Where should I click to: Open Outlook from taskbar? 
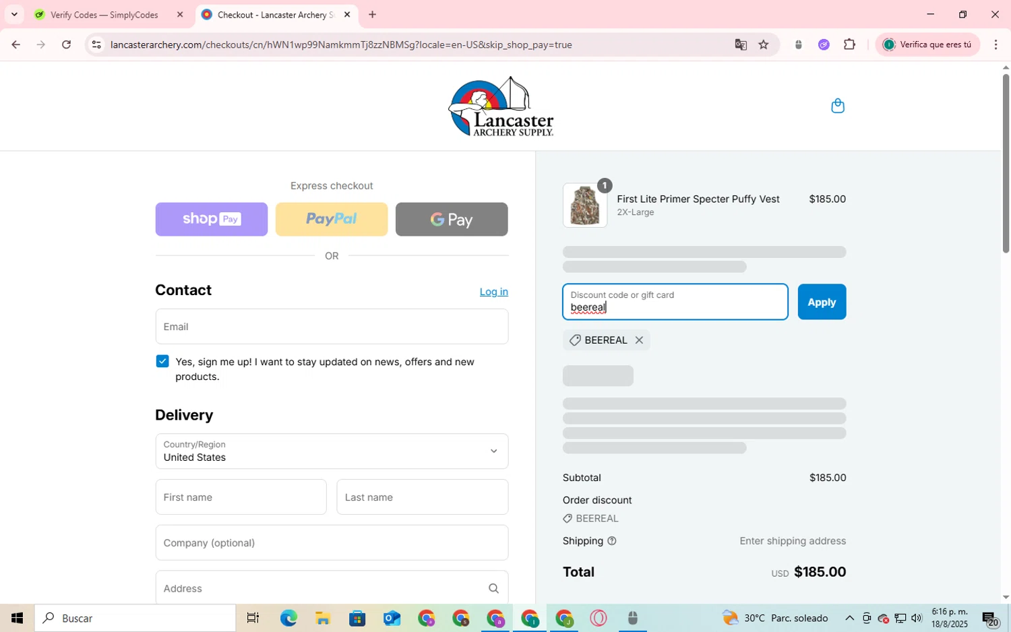392,618
